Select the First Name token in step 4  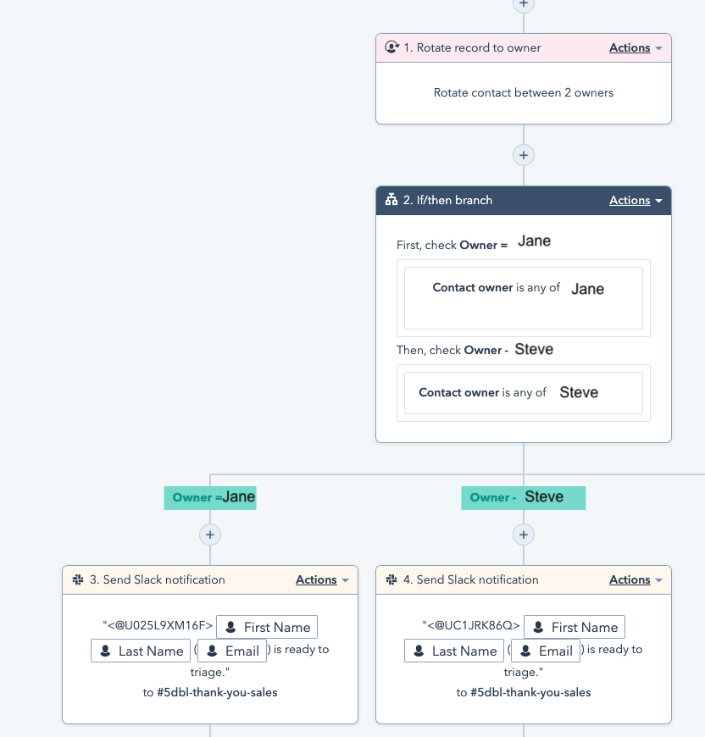[575, 627]
